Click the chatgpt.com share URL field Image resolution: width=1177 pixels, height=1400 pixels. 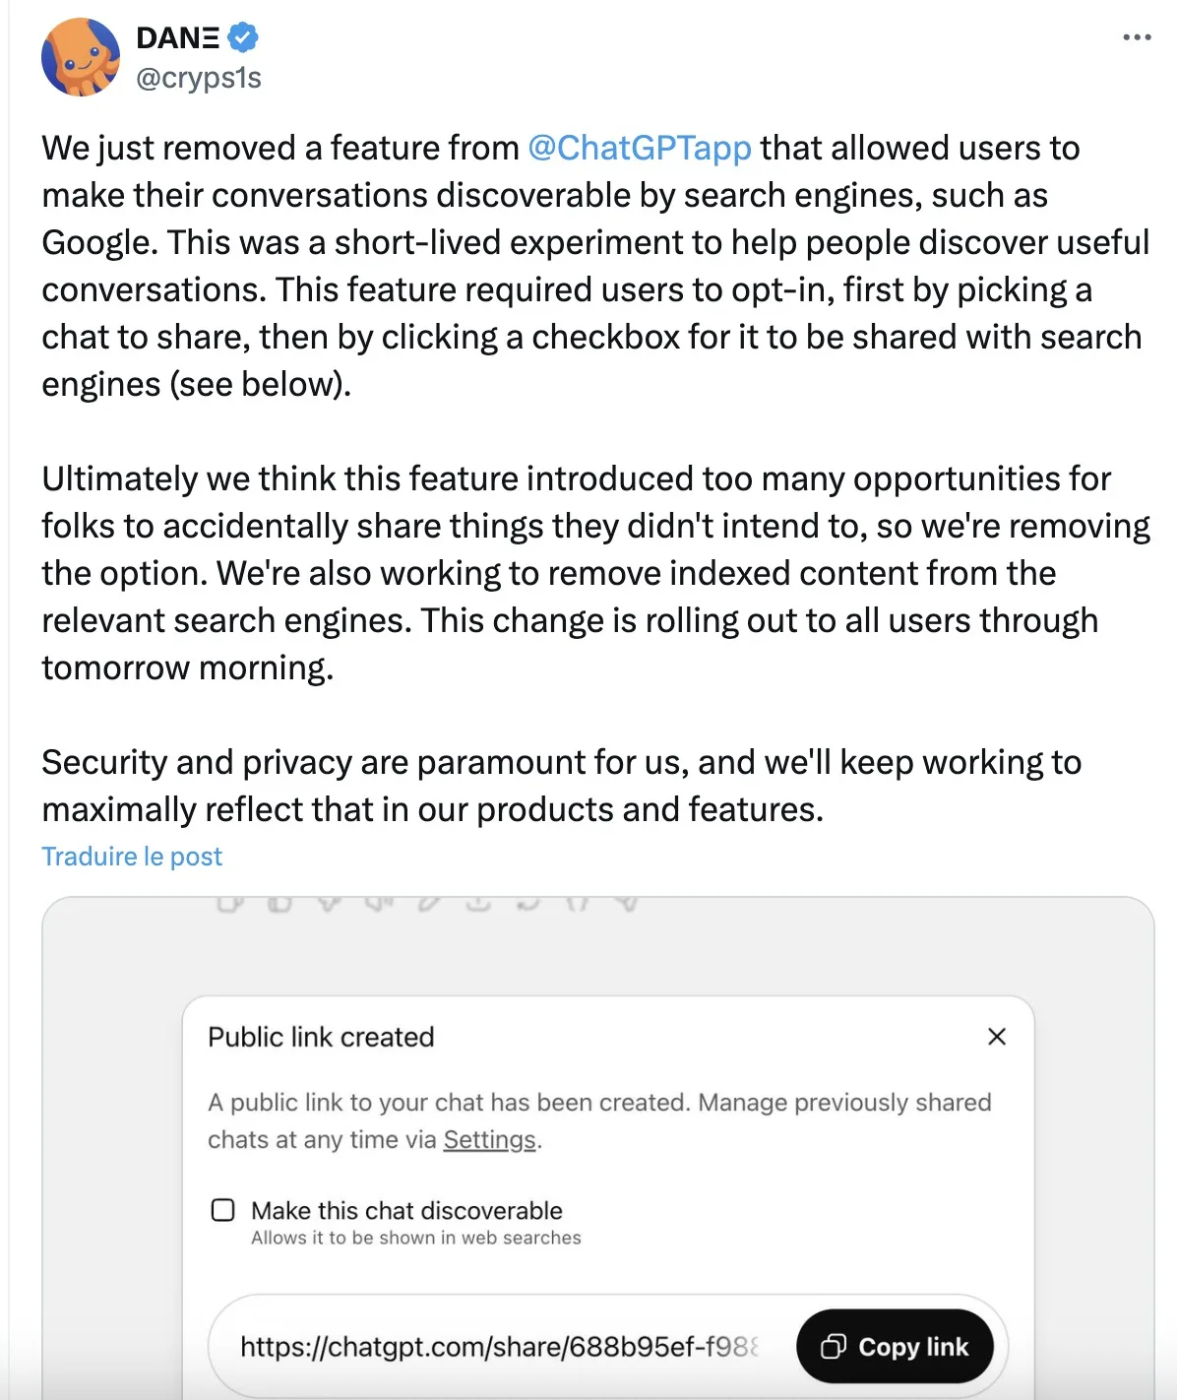click(x=500, y=1347)
